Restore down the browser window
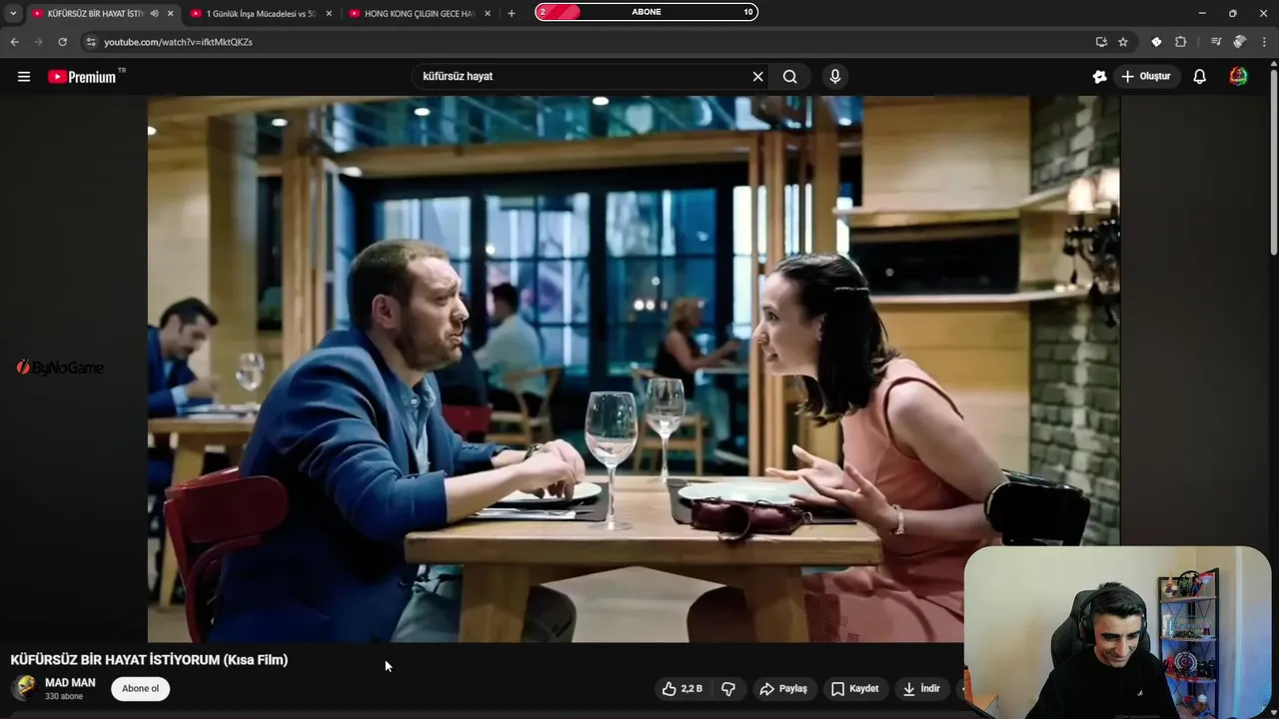1279x719 pixels. [x=1233, y=13]
